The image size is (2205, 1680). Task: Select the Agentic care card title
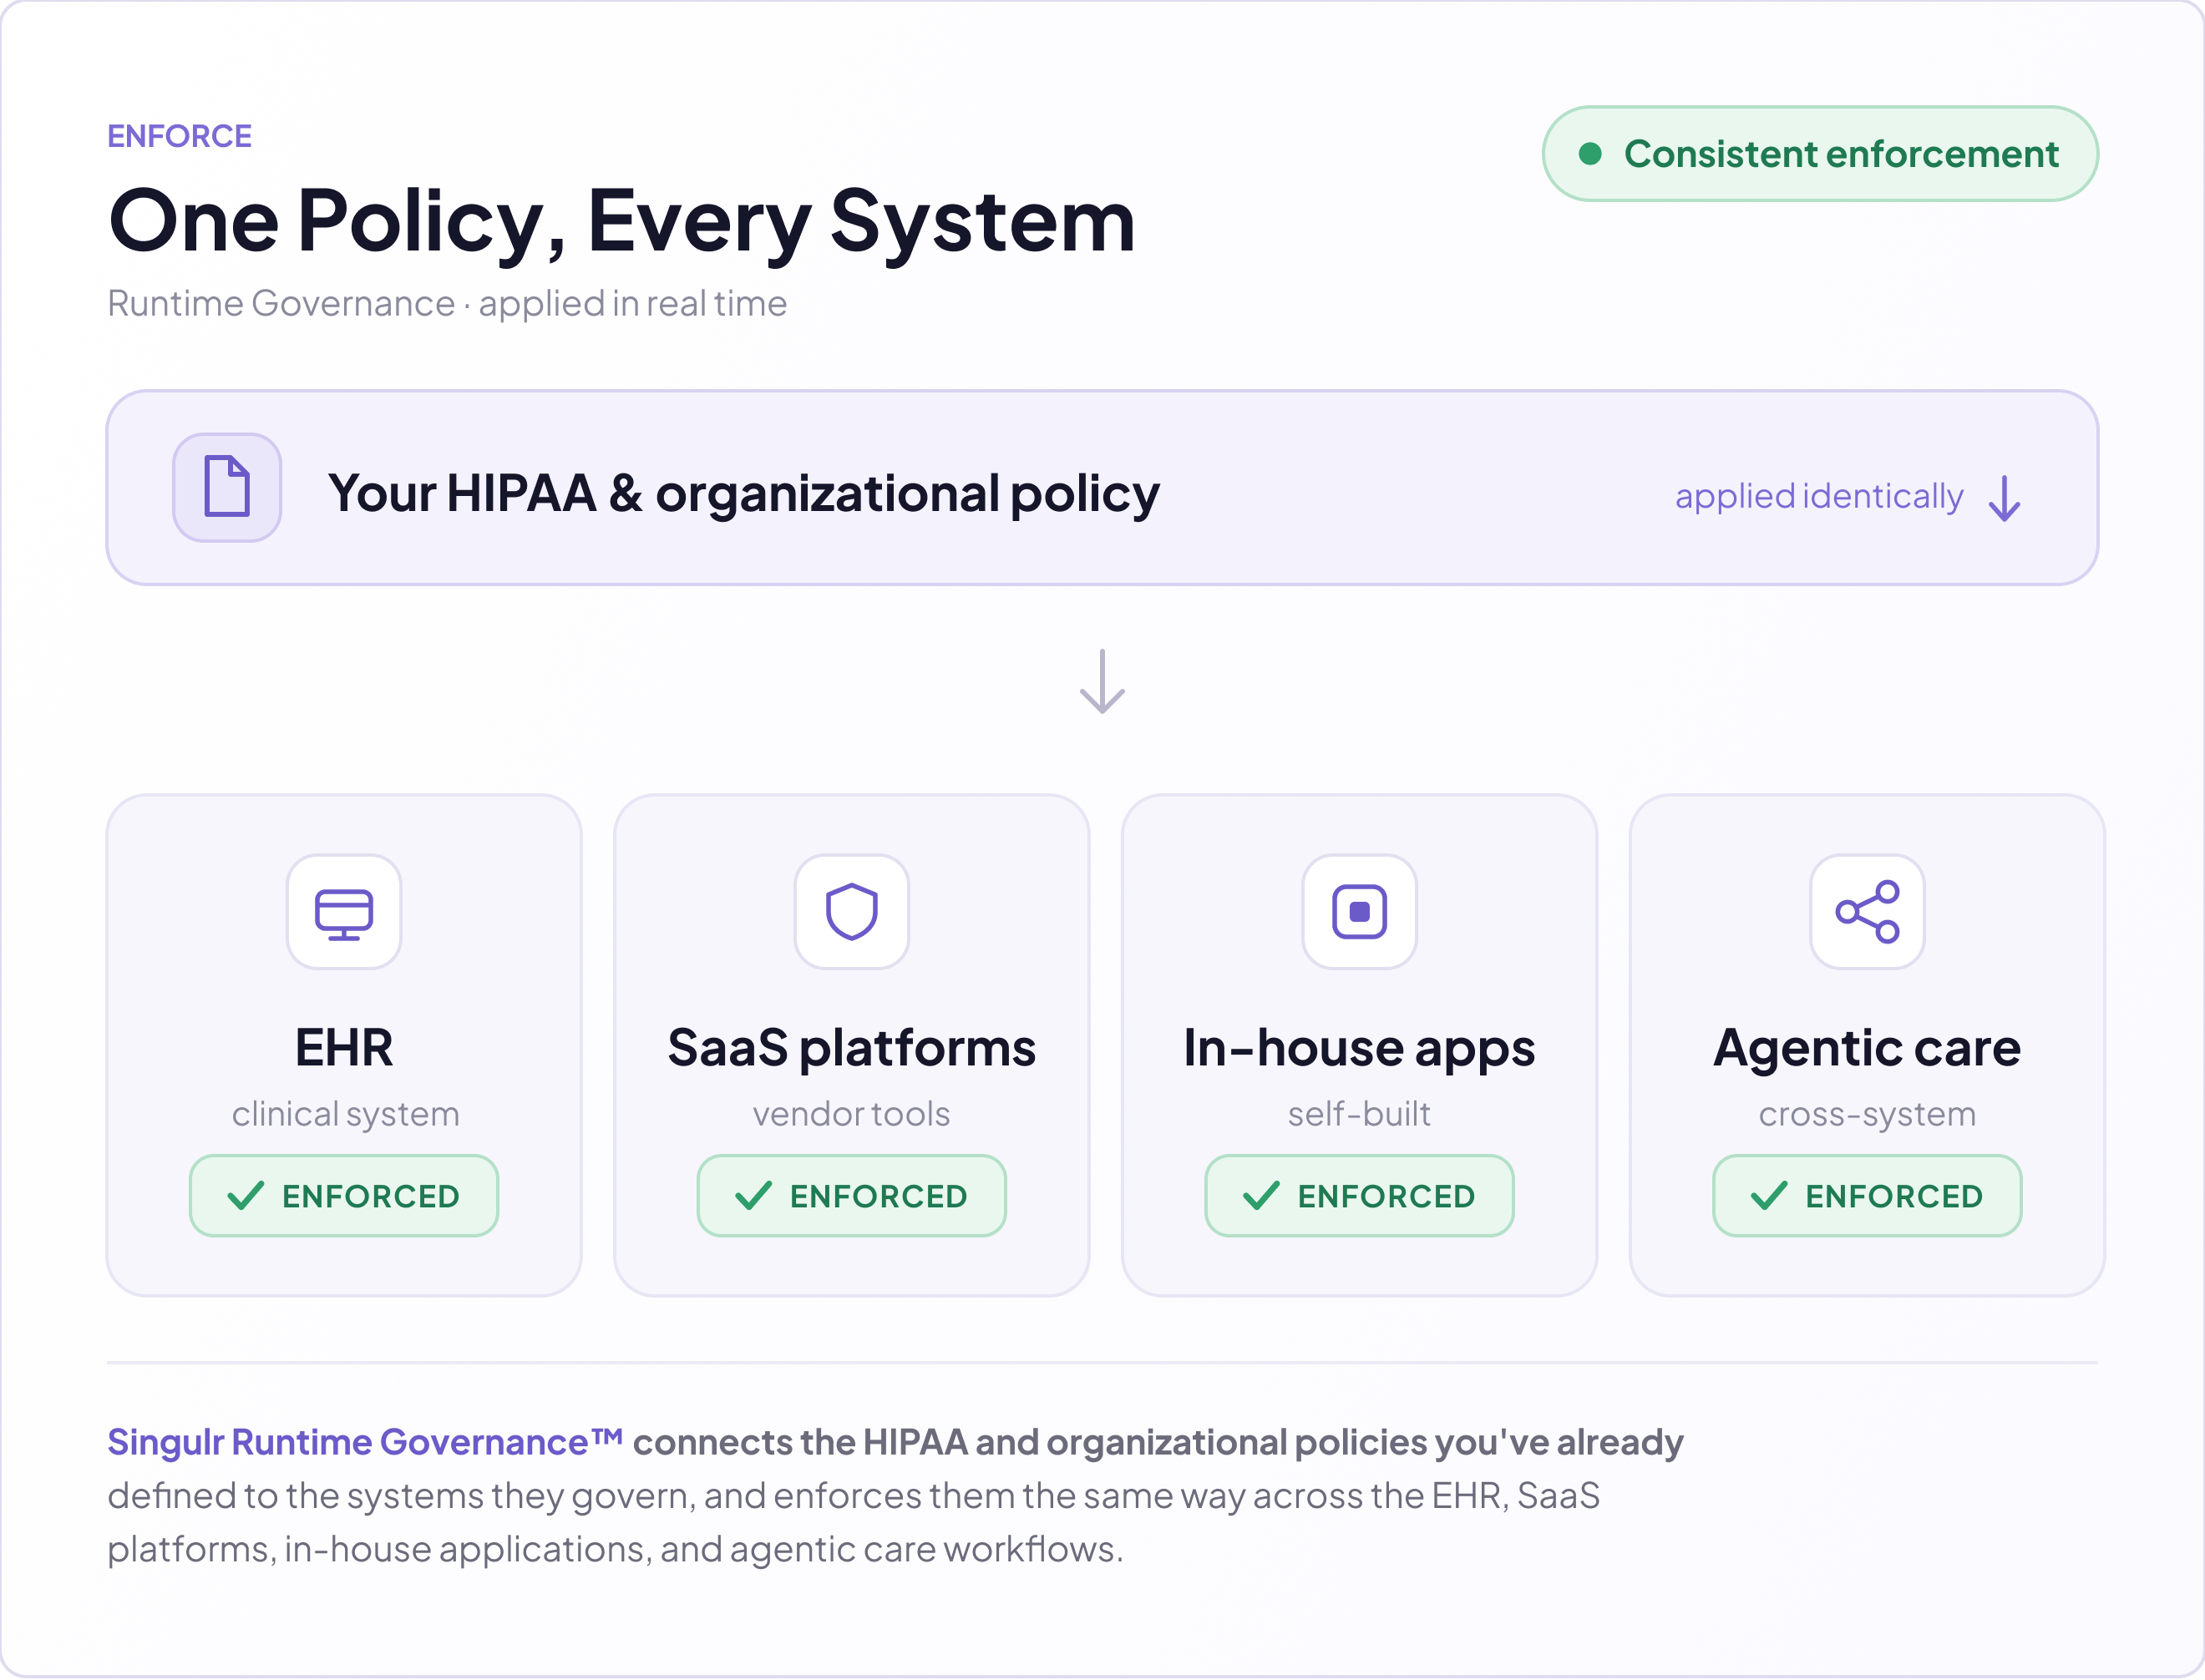pos(1867,1048)
